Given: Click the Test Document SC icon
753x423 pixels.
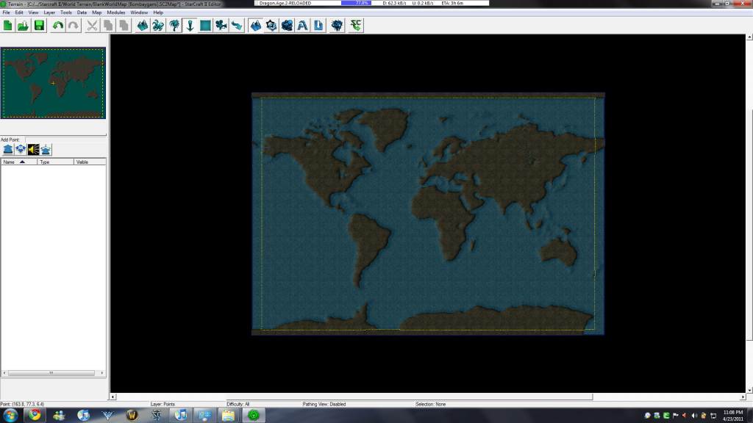Looking at the screenshot, I should [x=356, y=26].
